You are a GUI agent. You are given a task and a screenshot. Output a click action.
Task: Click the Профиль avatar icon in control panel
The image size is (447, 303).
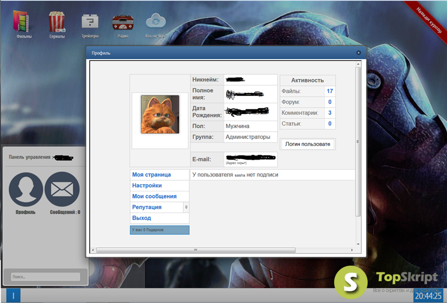[x=26, y=189]
